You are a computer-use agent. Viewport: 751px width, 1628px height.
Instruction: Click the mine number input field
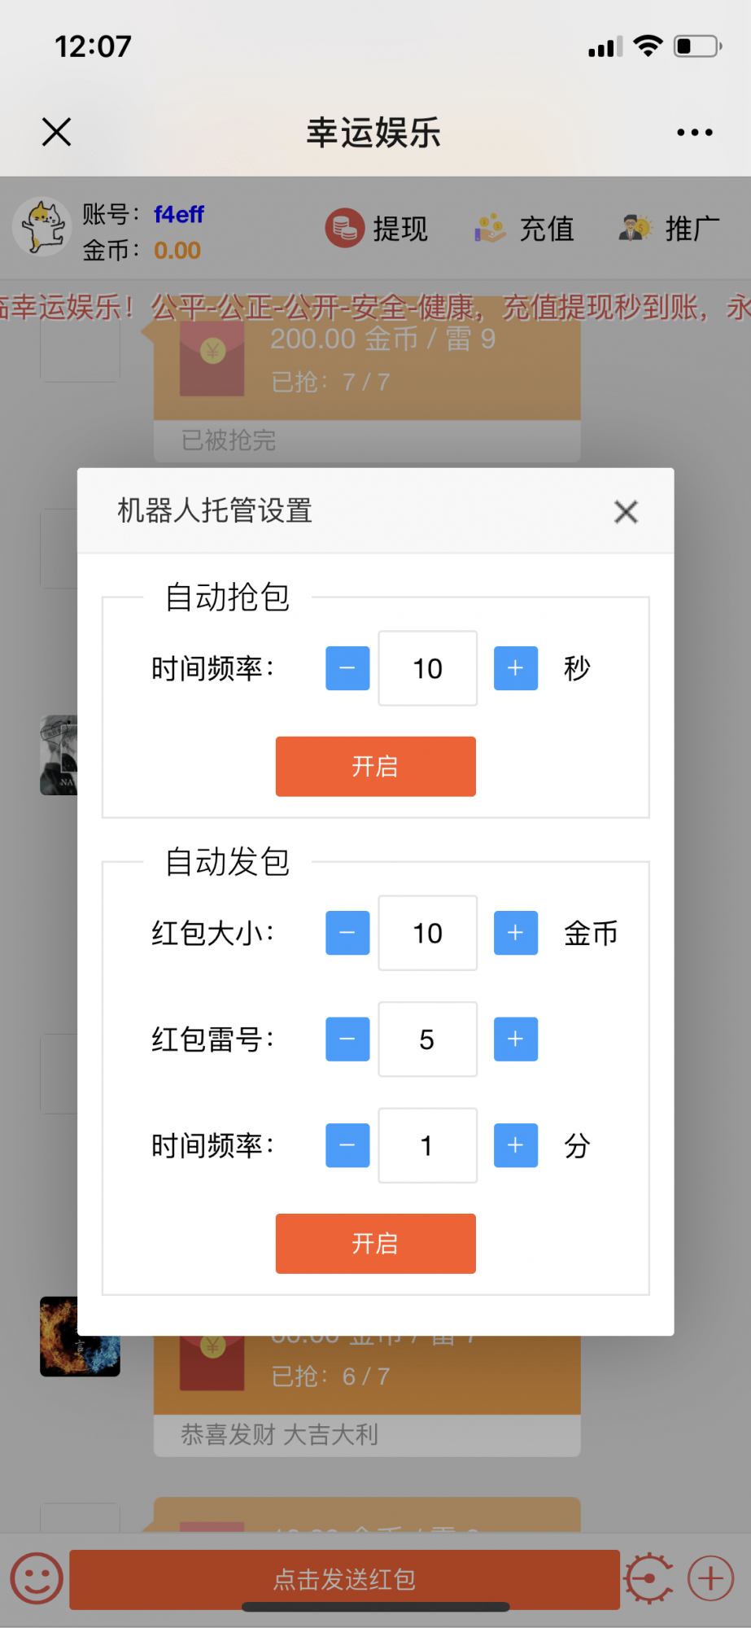coord(427,1039)
